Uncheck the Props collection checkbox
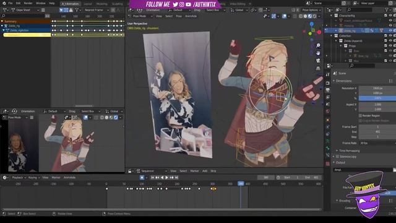This screenshot has width=396, height=223. (x=385, y=46)
